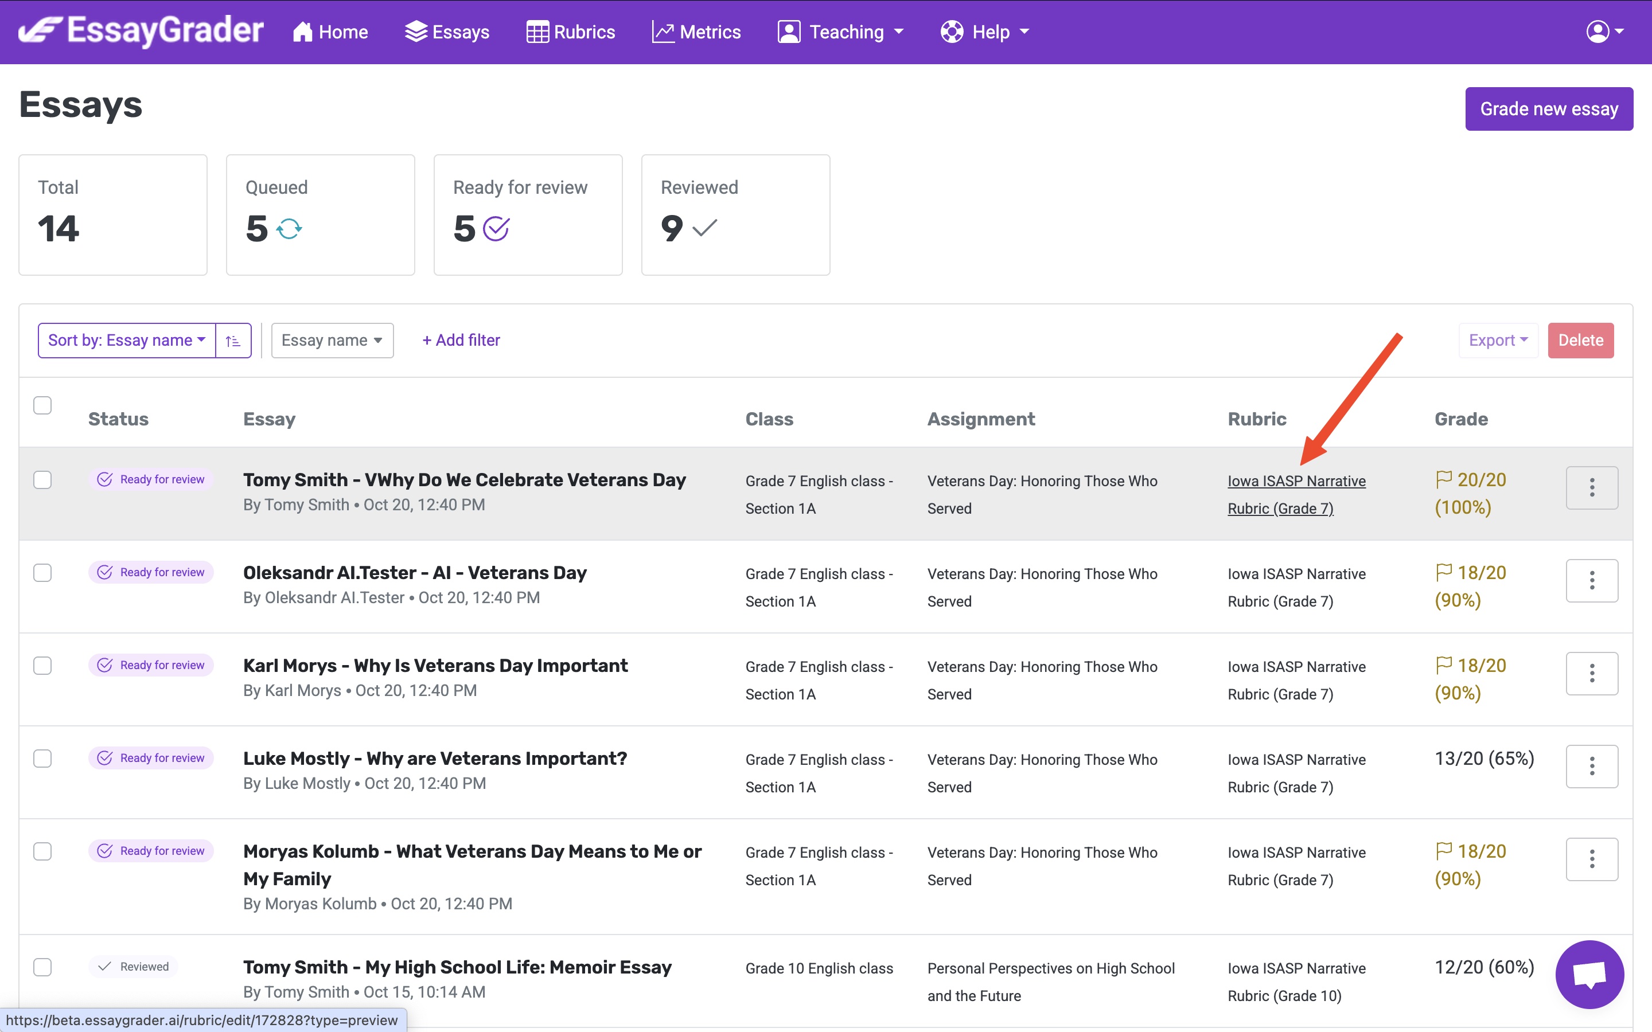Open three-dot menu for Karl Morys essay
1652x1032 pixels.
coord(1591,673)
